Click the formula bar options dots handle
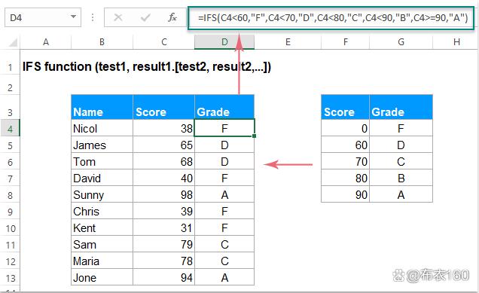The image size is (479, 293). pos(92,17)
